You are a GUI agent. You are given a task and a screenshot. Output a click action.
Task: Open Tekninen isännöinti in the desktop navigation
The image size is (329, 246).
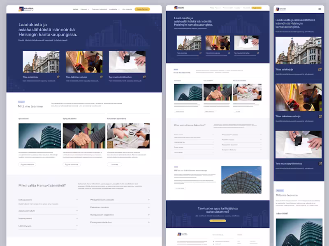[100, 9]
